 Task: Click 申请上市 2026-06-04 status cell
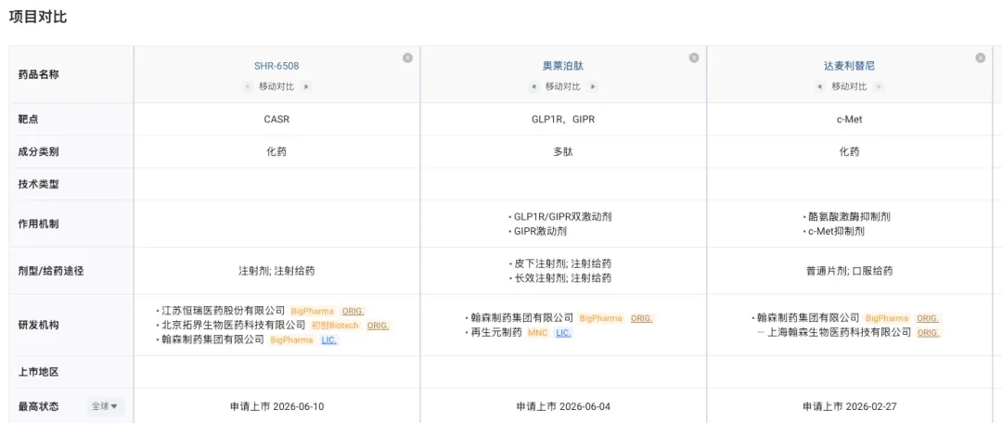(x=563, y=405)
